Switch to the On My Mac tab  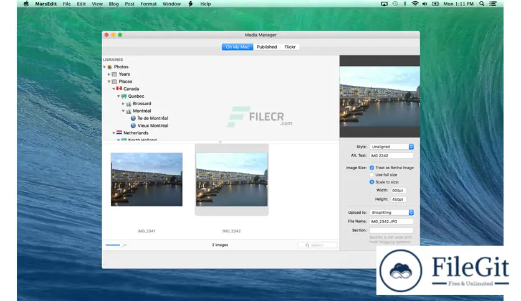pos(237,47)
